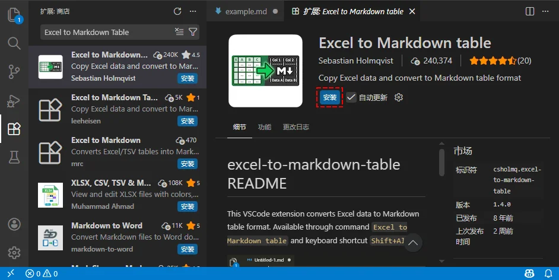The width and height of the screenshot is (559, 280).
Task: Install Sebastian Holmqvist's extension from list
Action: 188,78
